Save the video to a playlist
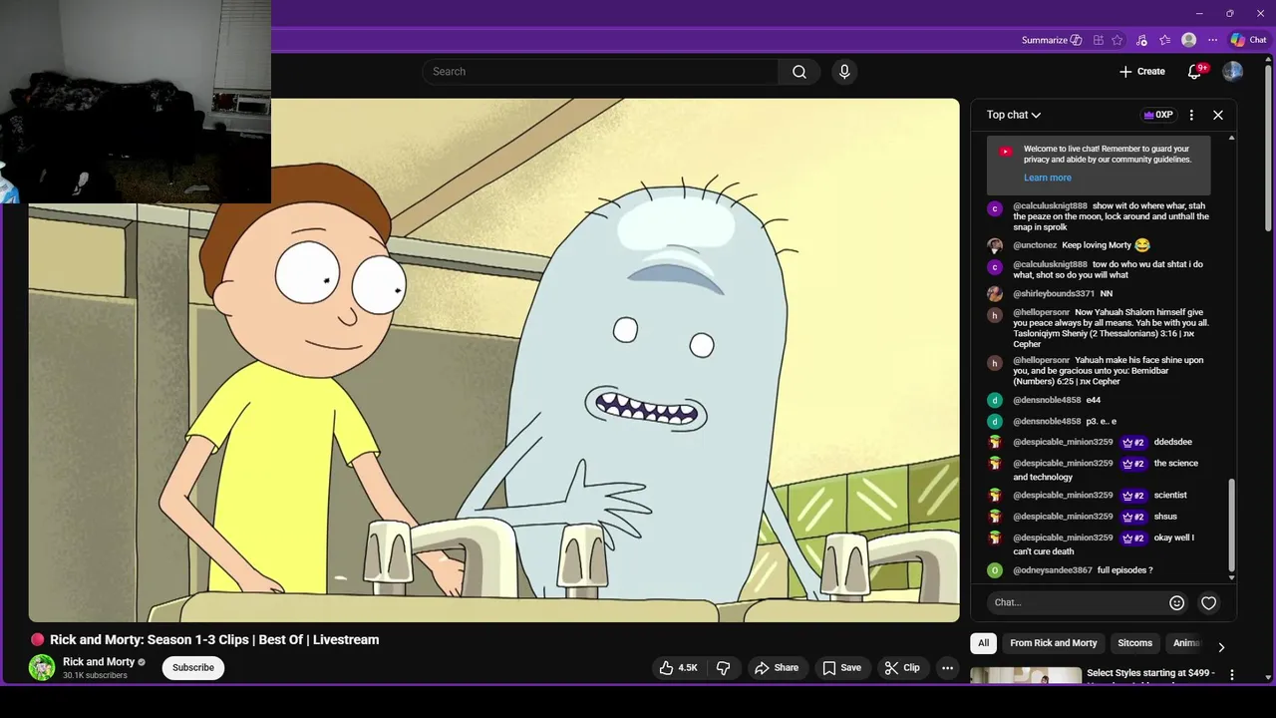1276x718 pixels. point(841,668)
